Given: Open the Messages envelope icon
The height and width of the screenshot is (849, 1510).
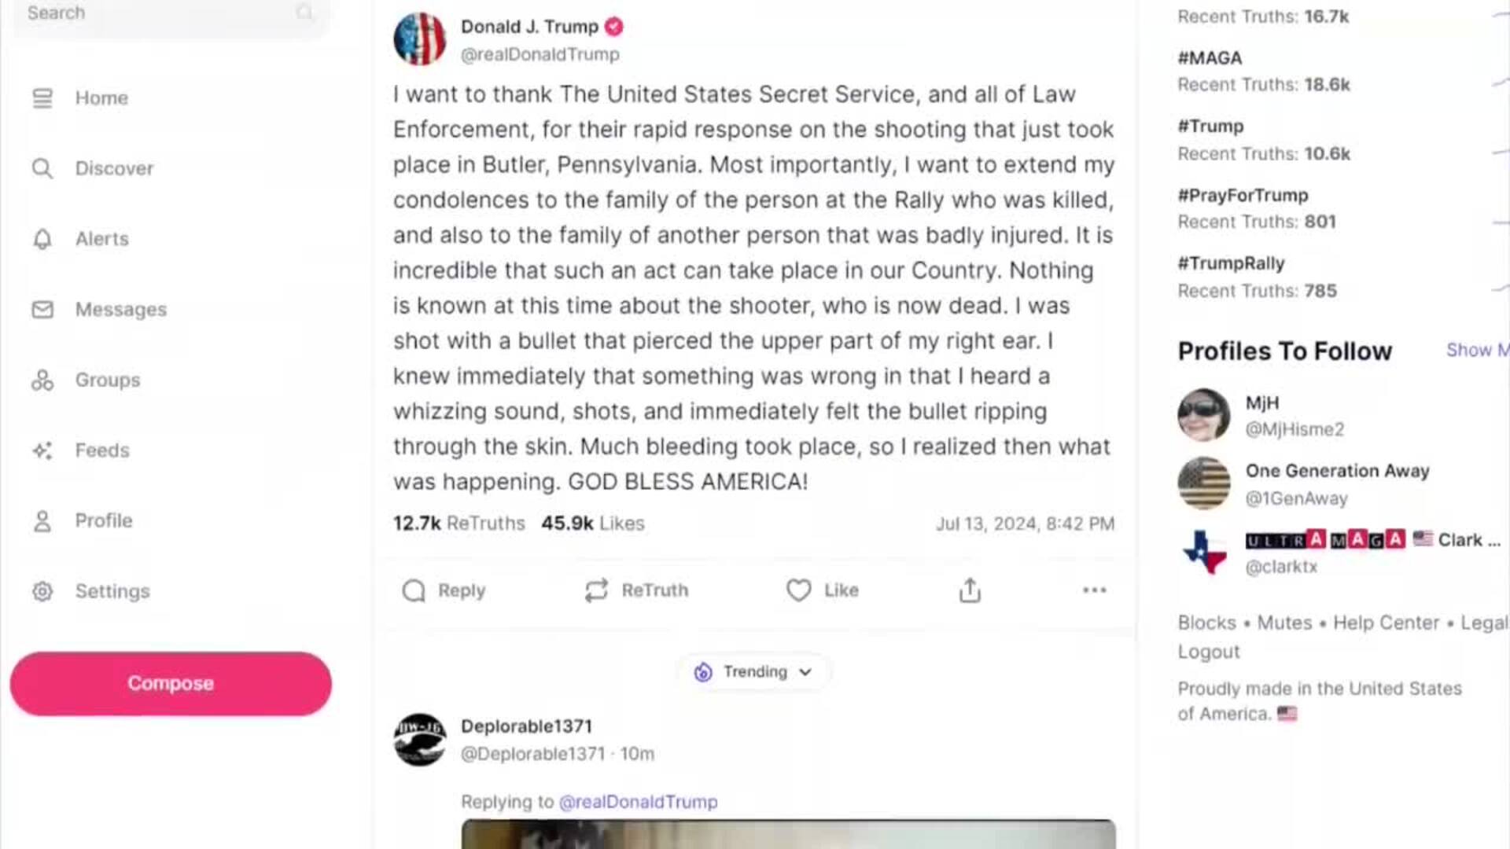Looking at the screenshot, I should pyautogui.click(x=42, y=310).
